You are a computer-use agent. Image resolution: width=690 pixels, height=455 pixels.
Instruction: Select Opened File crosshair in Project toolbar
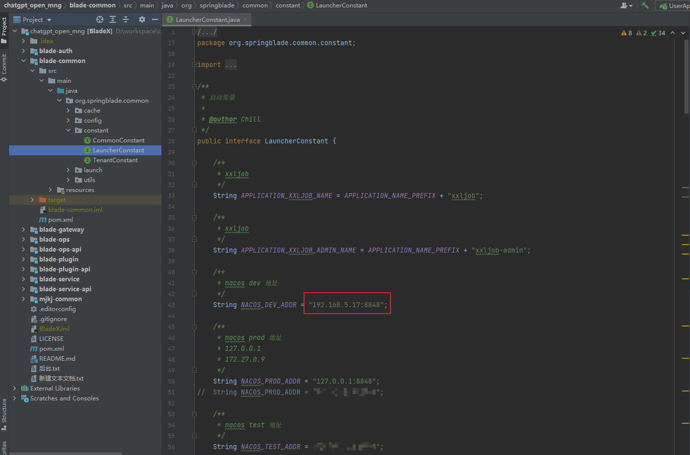99,19
